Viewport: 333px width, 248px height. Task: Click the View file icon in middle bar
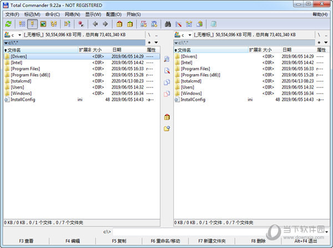tap(167, 59)
